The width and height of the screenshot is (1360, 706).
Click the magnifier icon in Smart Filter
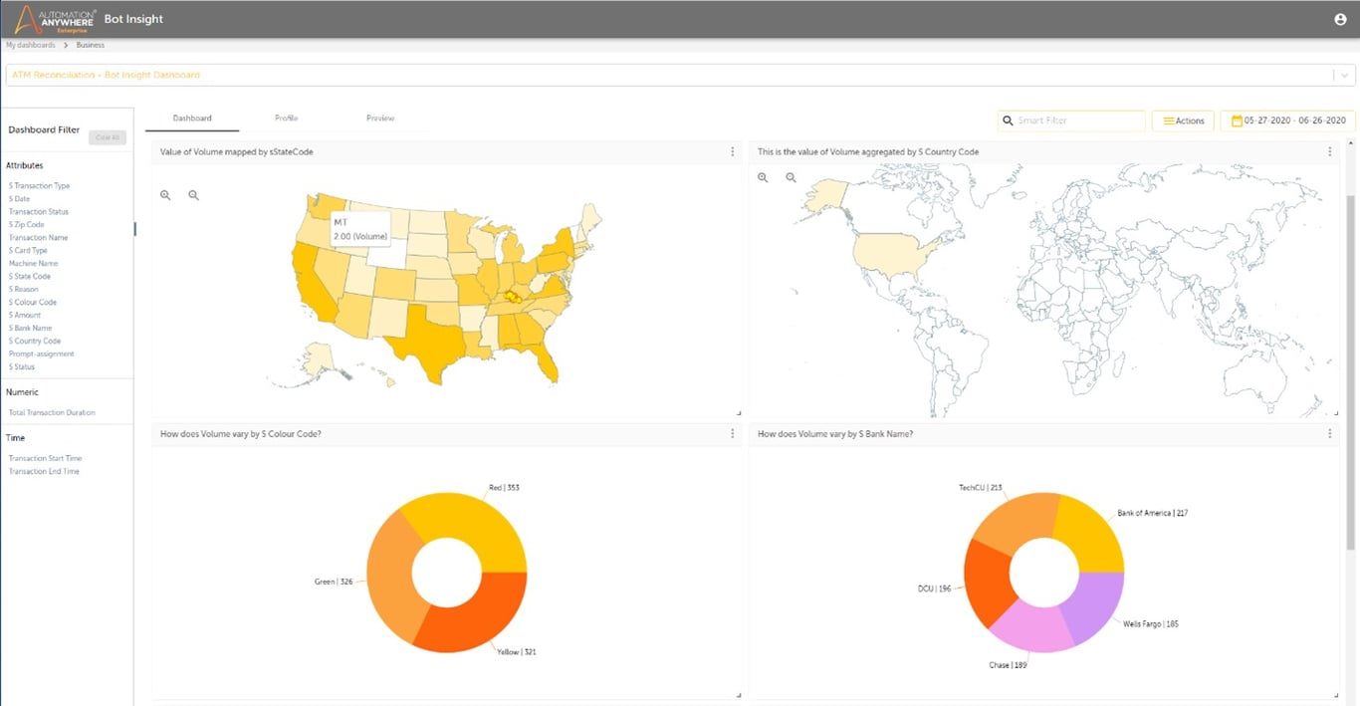pyautogui.click(x=1008, y=119)
